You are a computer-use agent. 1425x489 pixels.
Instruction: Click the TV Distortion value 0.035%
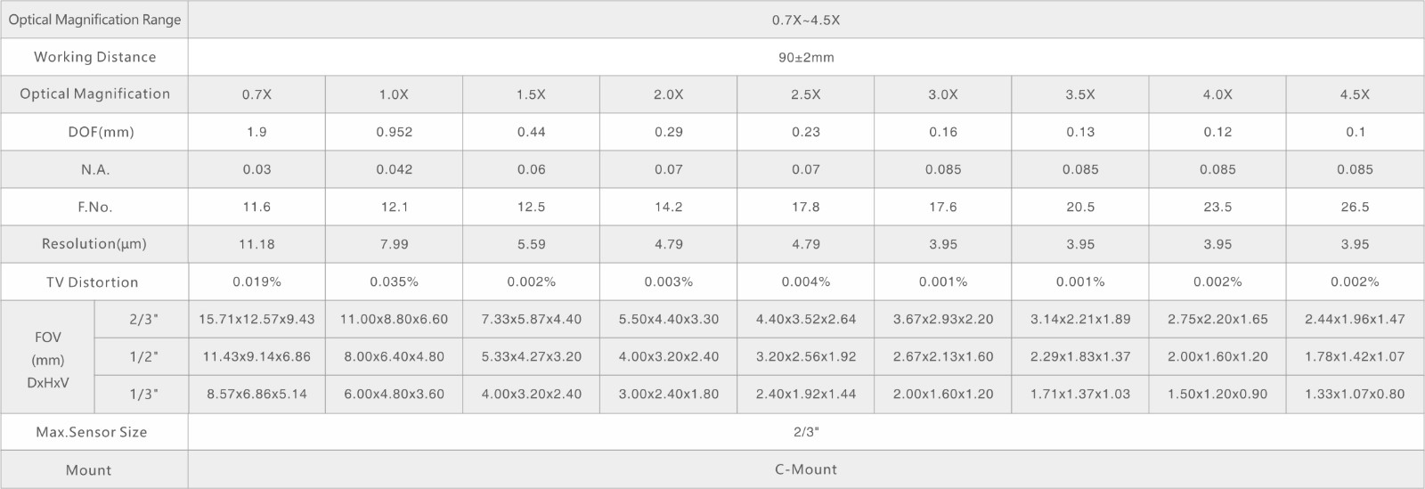[395, 281]
